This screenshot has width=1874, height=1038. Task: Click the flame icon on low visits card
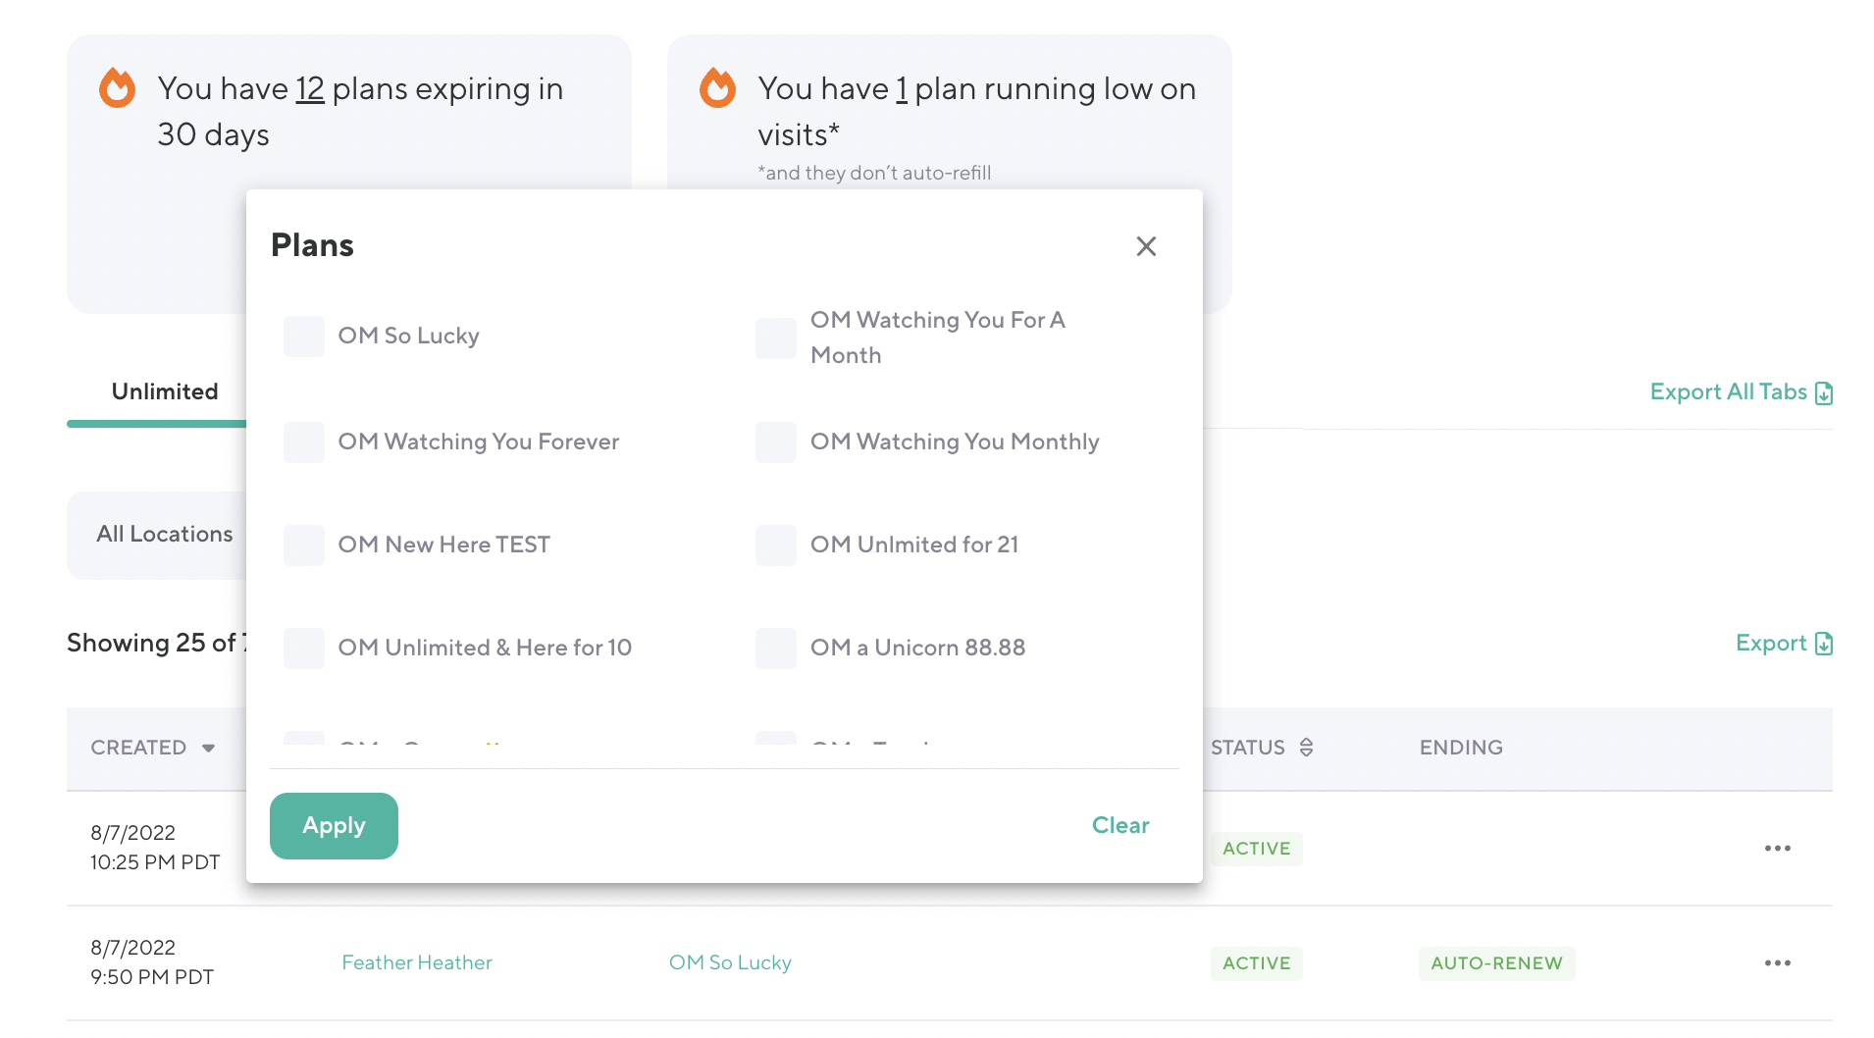click(717, 88)
